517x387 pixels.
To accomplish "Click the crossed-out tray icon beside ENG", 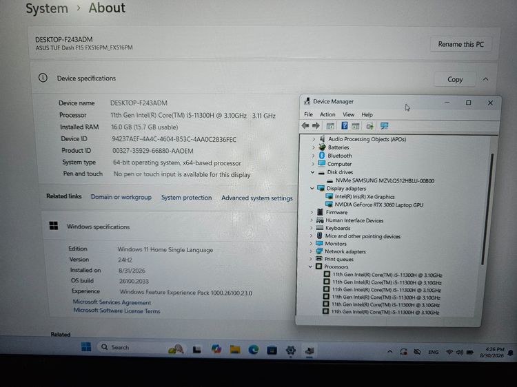I will click(417, 352).
